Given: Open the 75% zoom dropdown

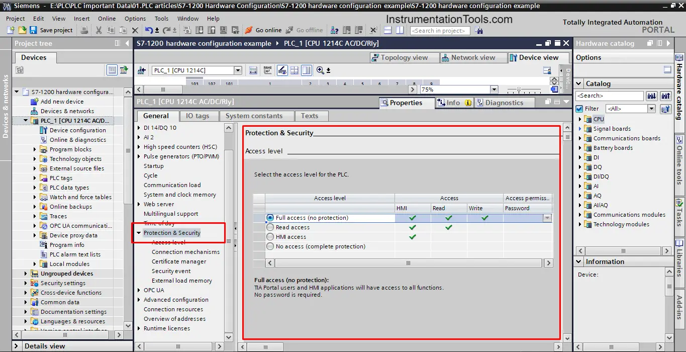Looking at the screenshot, I should click(494, 90).
